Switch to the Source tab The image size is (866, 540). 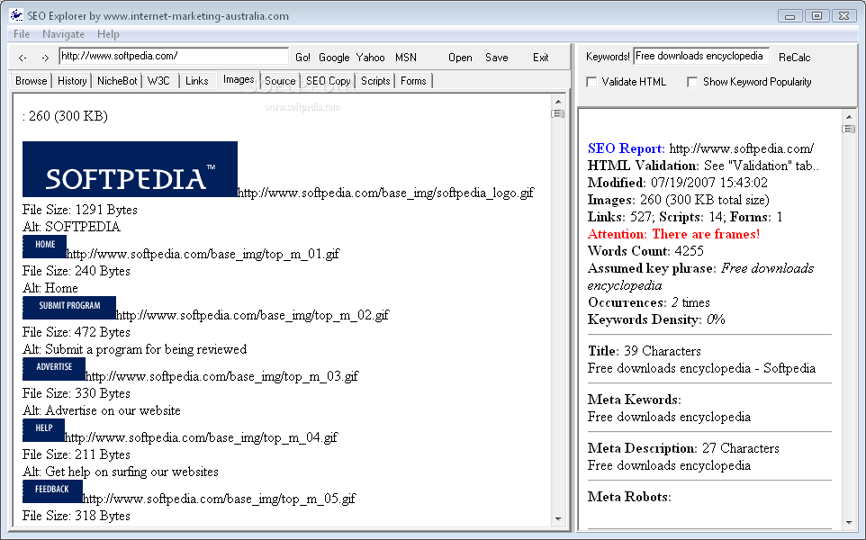coord(280,81)
